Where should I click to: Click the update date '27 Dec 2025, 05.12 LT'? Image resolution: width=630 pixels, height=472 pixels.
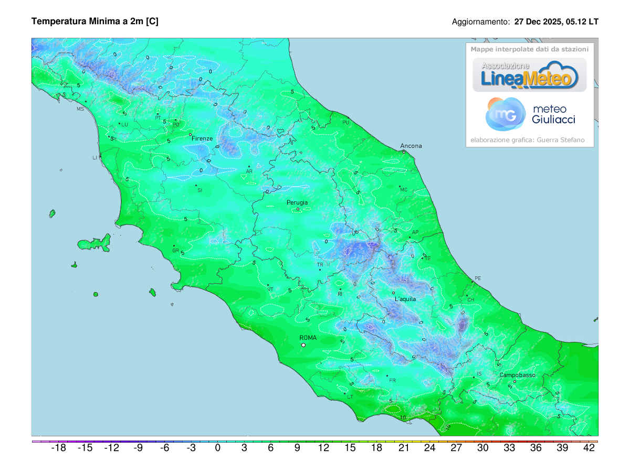tap(556, 22)
